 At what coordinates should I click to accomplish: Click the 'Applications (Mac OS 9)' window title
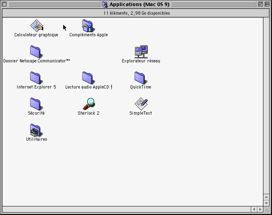[x=139, y=4]
